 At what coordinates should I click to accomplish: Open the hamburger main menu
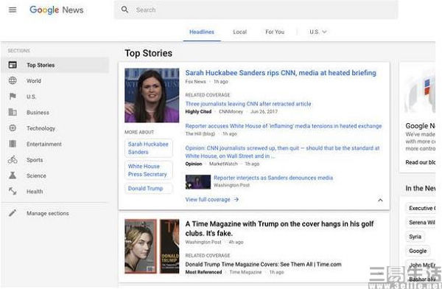tap(13, 10)
